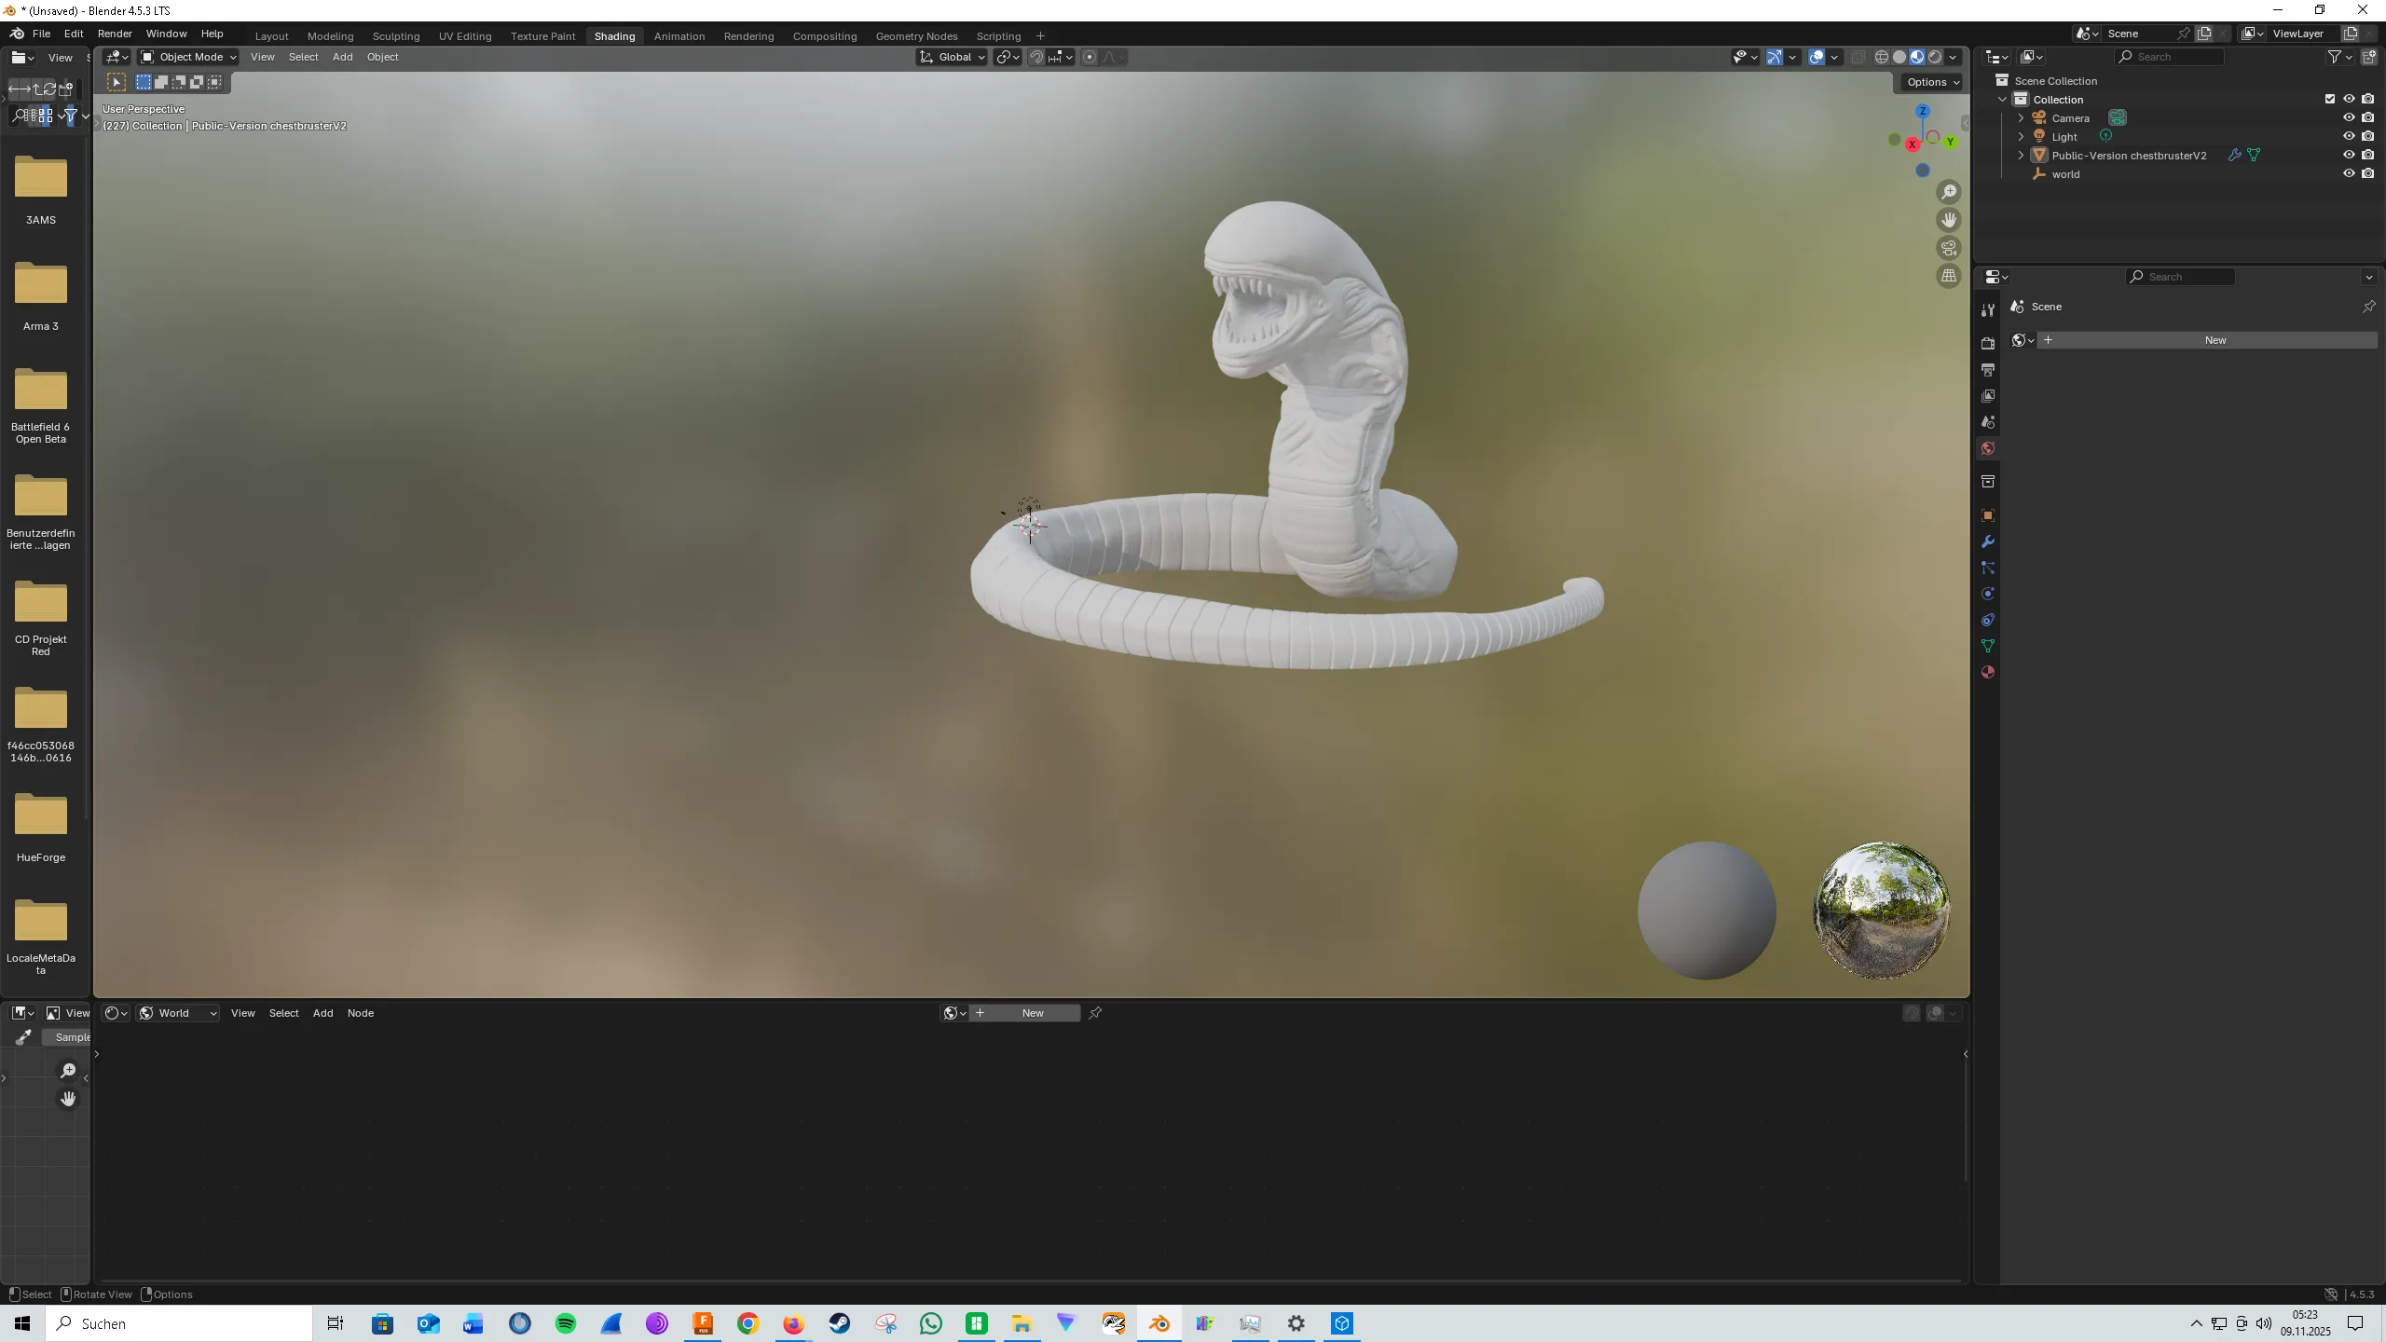This screenshot has height=1342, width=2386.
Task: Switch to the Geometry Nodes workspace tab
Action: pyautogui.click(x=916, y=36)
